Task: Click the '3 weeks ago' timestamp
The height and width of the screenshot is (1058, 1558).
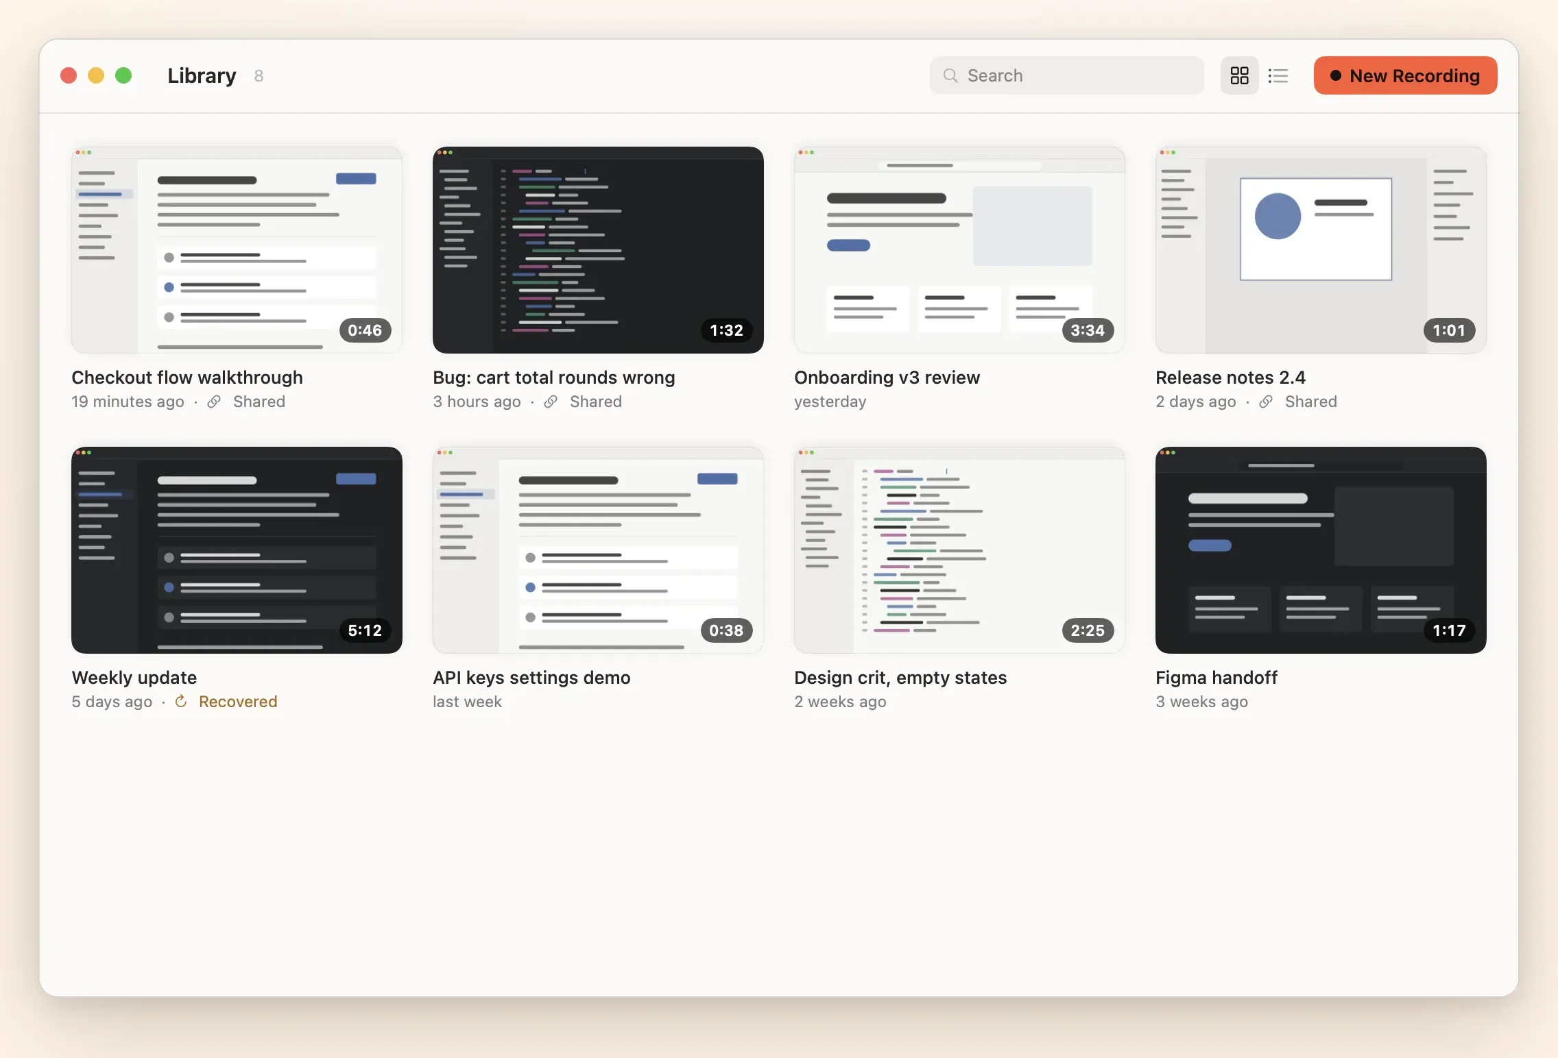Action: 1201,702
